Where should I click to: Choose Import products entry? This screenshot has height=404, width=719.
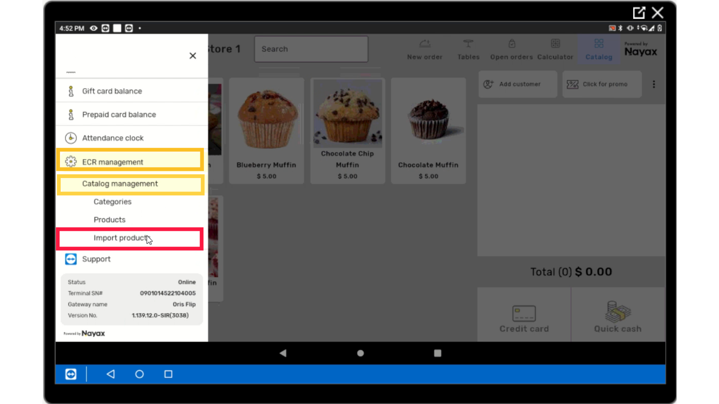130,238
